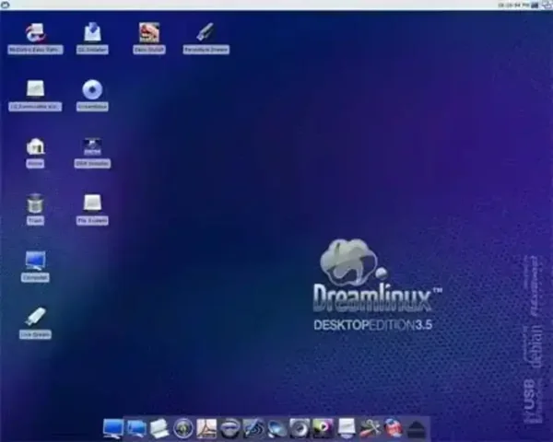
Task: Select the 'Computer' label text
Action: 35,278
